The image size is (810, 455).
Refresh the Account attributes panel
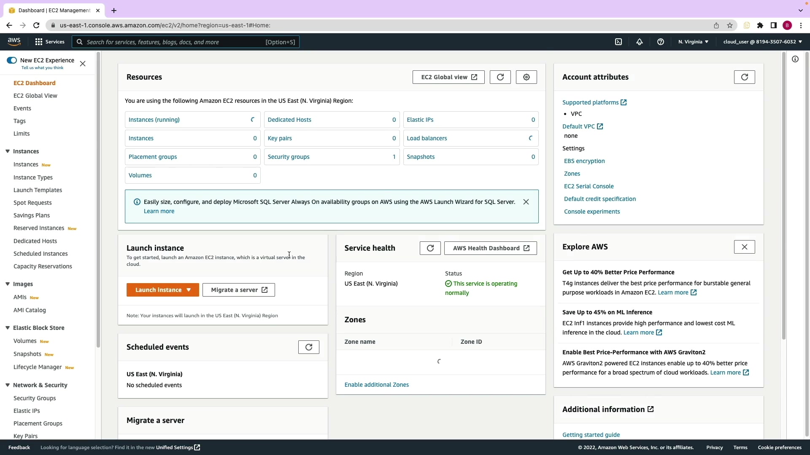[745, 77]
